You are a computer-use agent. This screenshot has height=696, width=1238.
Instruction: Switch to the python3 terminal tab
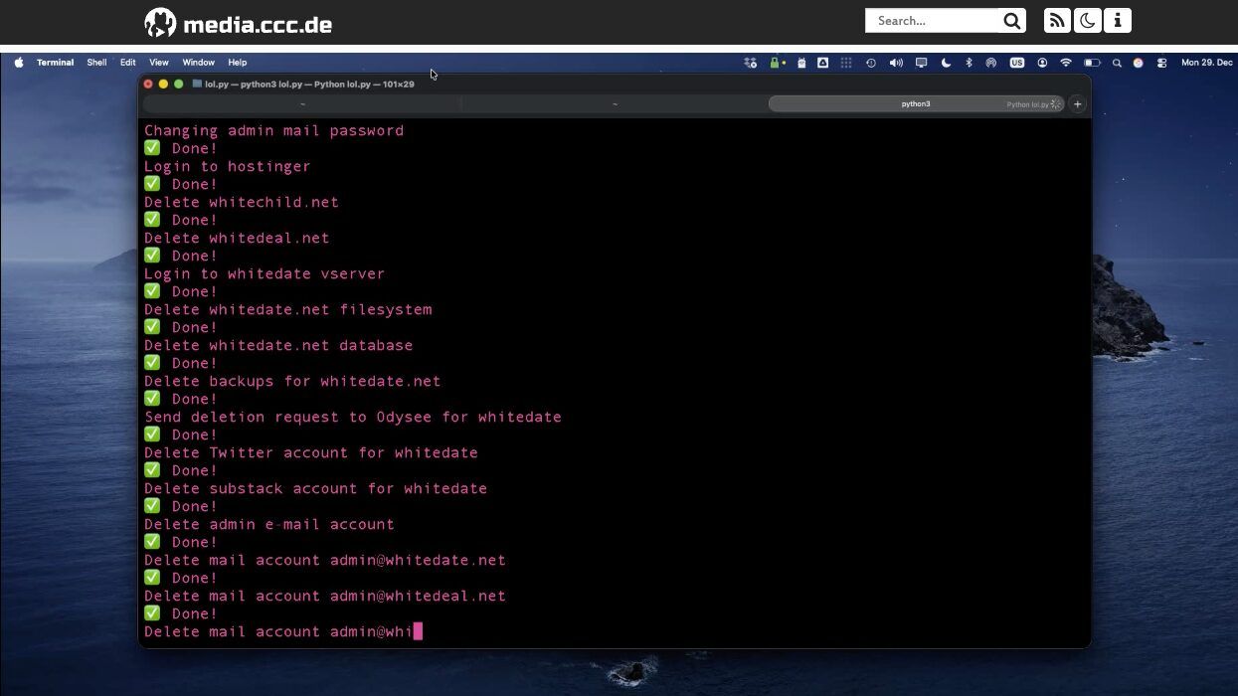pyautogui.click(x=915, y=104)
